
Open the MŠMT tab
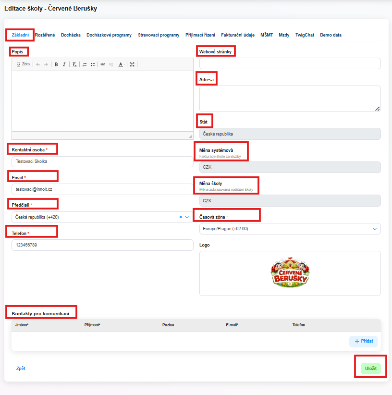coord(267,35)
